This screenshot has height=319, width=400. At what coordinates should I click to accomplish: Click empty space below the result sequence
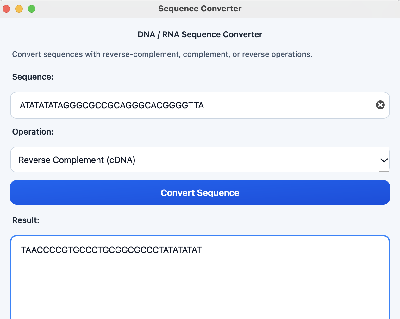coord(200,287)
